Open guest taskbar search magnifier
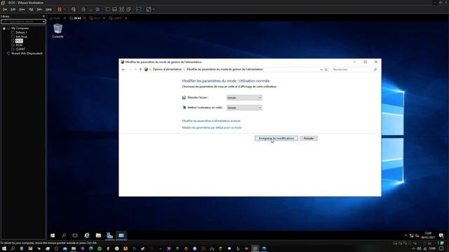The height and width of the screenshot is (252, 449). 64,235
